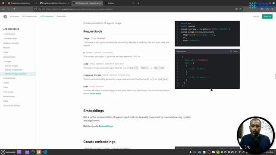Open the purple file manager folder in taskbar
The width and height of the screenshot is (276, 155).
tap(27, 152)
